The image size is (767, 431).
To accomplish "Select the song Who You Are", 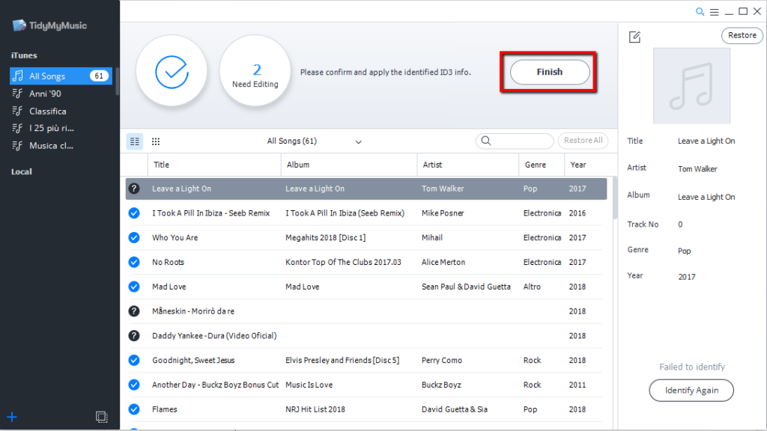I will click(175, 237).
